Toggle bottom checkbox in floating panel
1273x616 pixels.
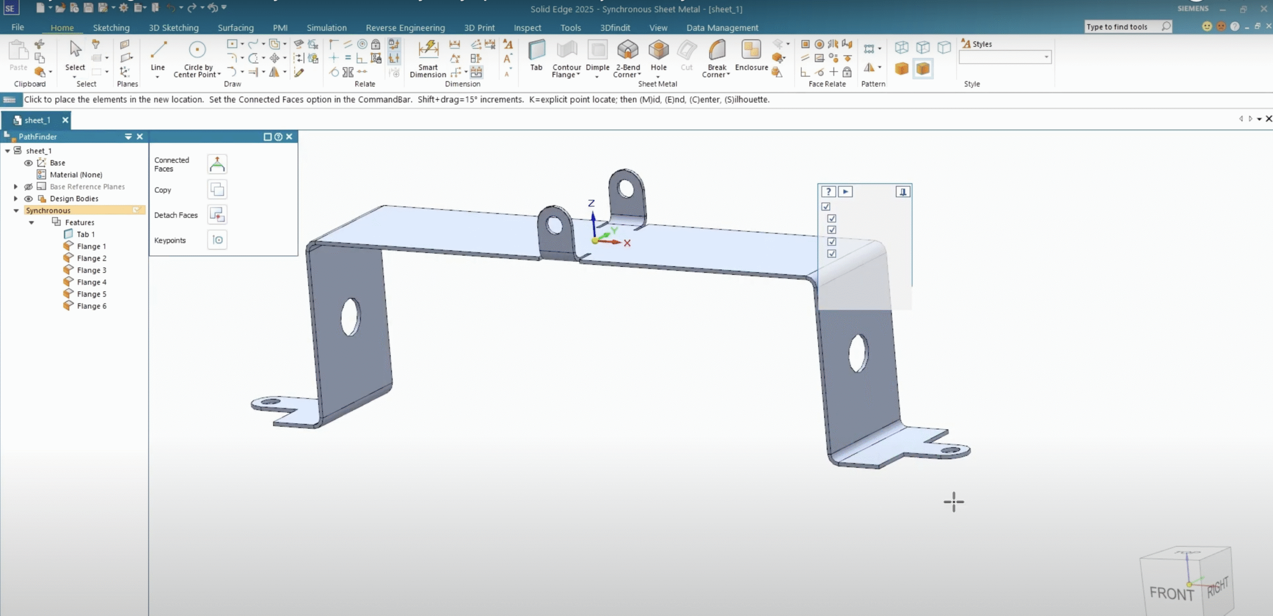[x=831, y=254]
